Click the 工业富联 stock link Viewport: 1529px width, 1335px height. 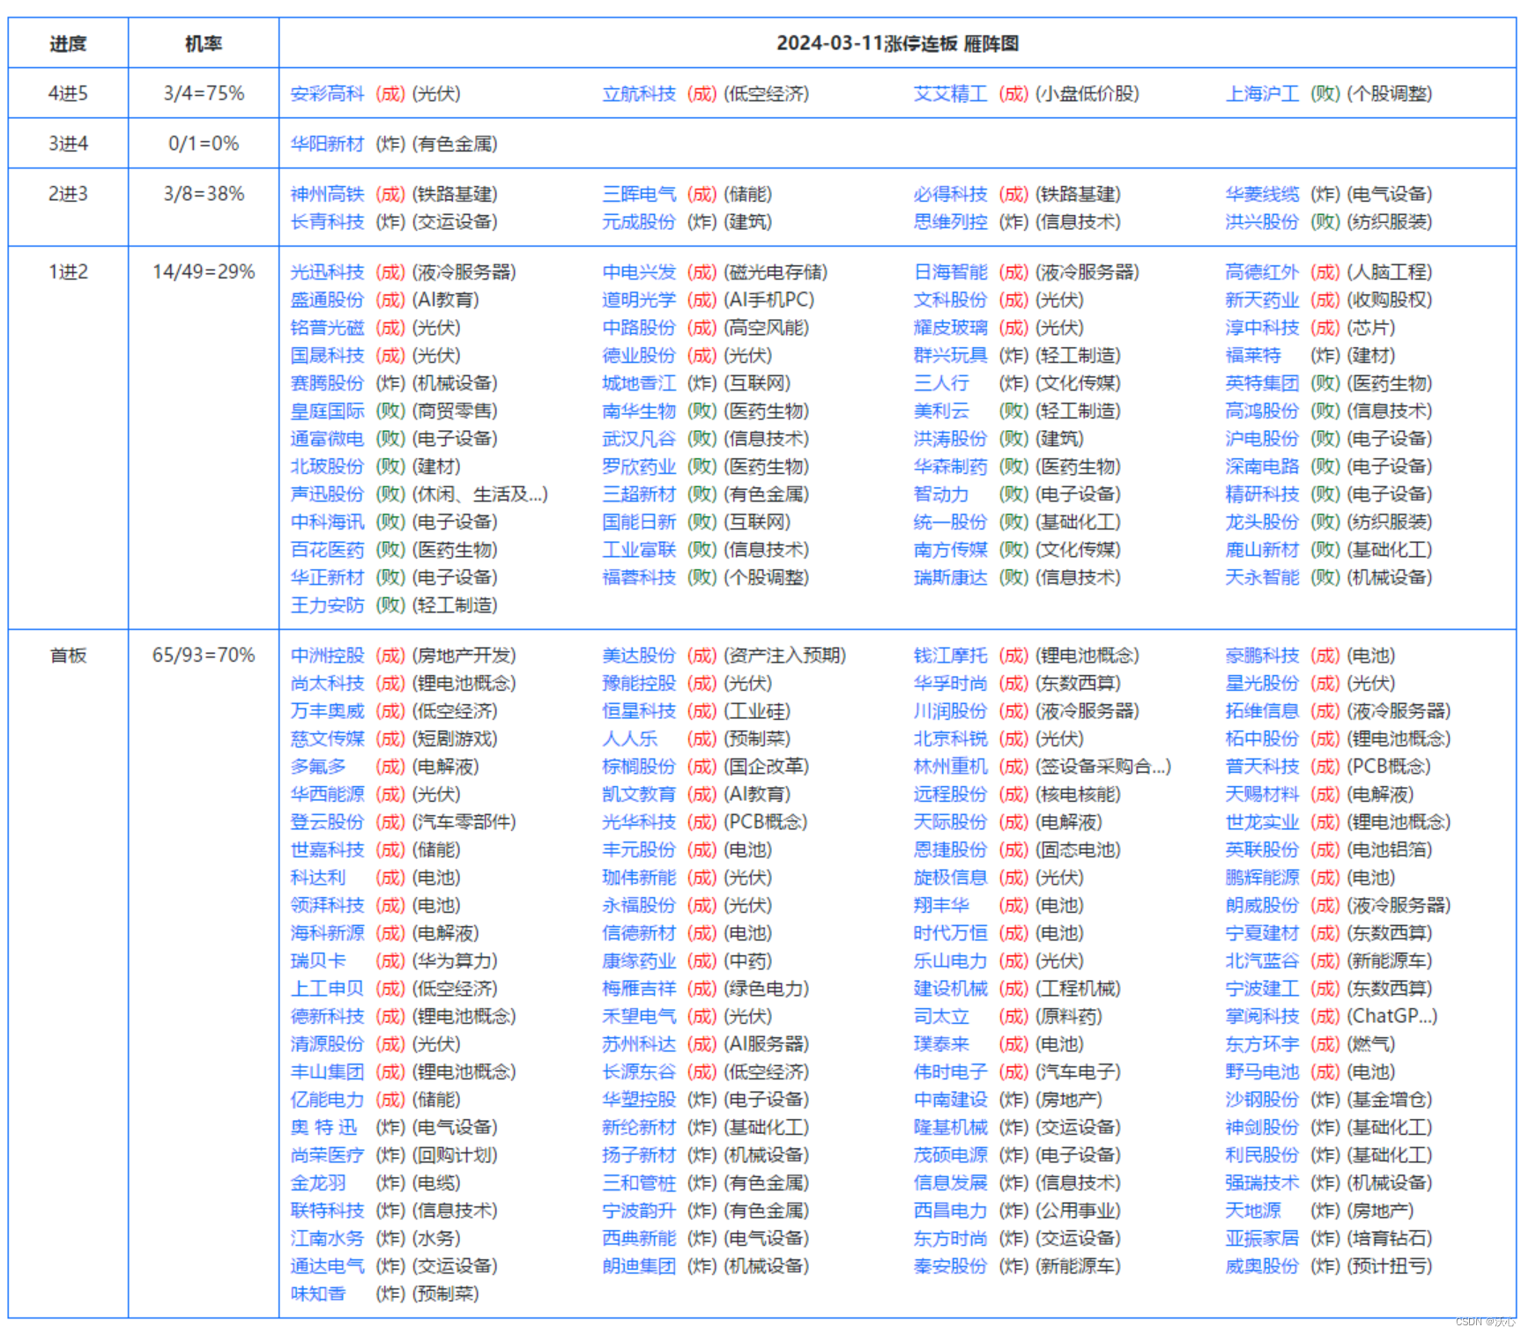click(639, 550)
